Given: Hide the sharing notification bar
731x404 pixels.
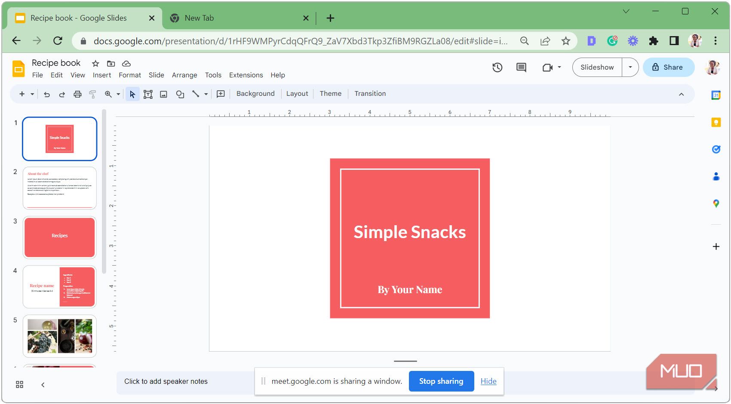Looking at the screenshot, I should (488, 381).
